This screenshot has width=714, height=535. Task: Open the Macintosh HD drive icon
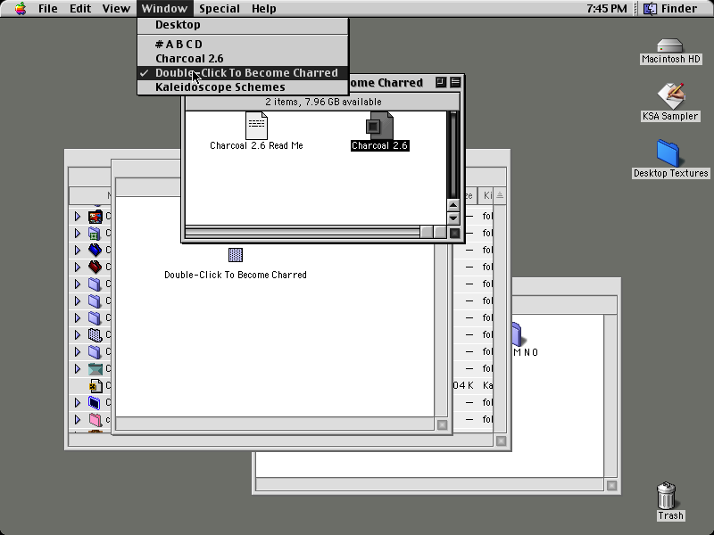tap(670, 45)
